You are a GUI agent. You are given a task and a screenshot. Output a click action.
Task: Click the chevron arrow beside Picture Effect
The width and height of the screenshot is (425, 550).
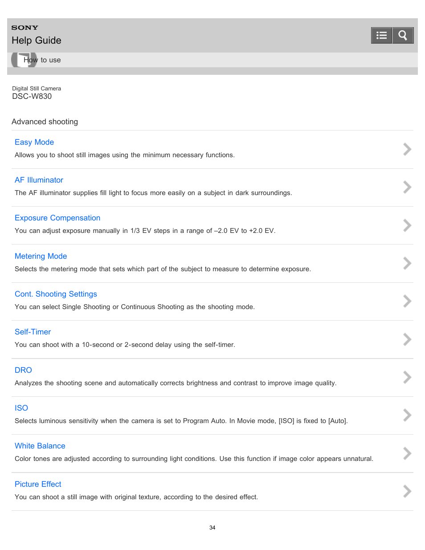coord(407,491)
